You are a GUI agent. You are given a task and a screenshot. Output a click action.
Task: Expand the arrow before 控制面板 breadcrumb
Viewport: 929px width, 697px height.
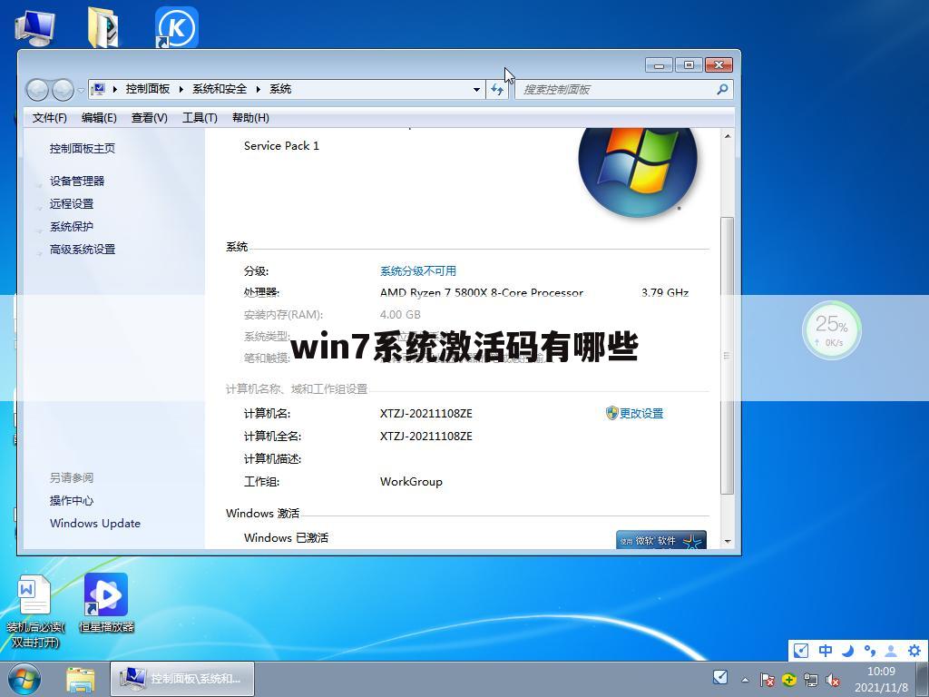[115, 89]
